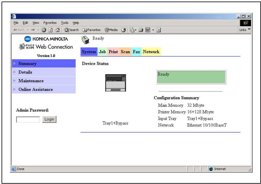Select Online Assistance in the side menu

click(44, 90)
